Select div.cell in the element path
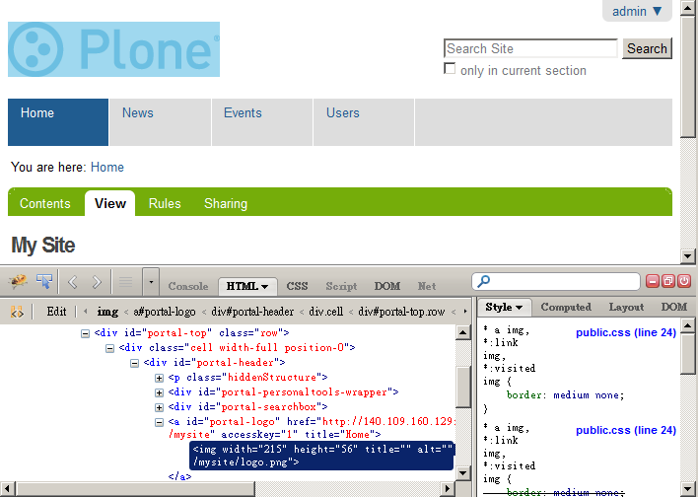This screenshot has width=698, height=497. tap(326, 312)
